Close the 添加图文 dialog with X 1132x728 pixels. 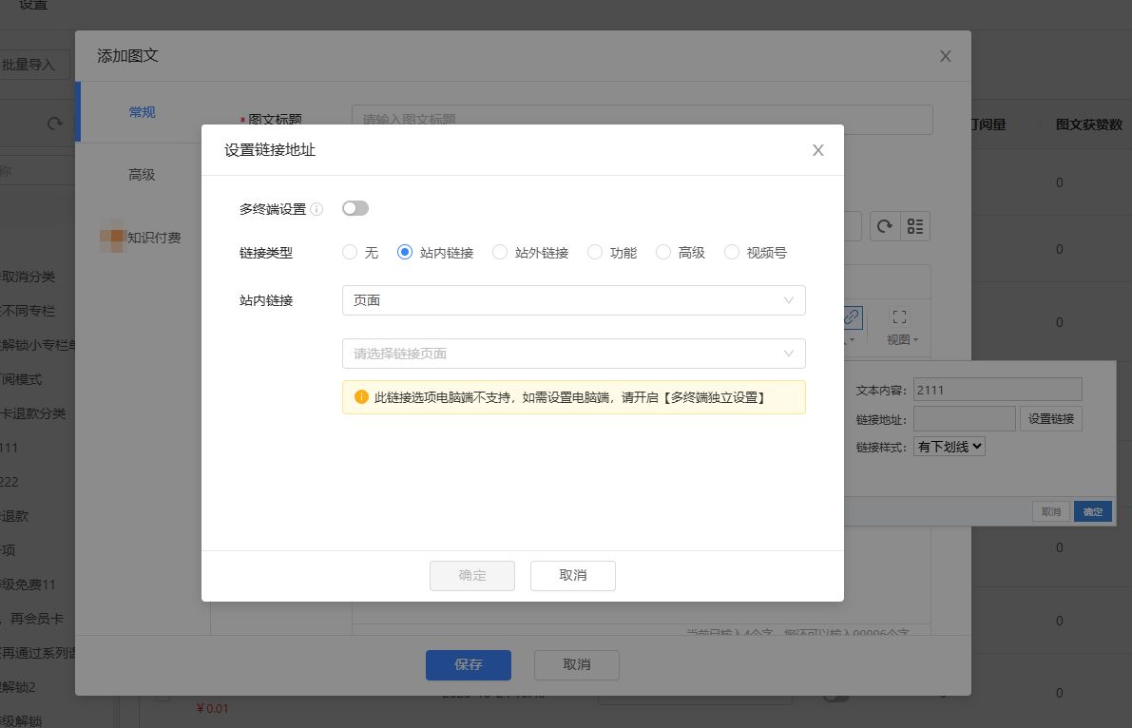[x=945, y=56]
